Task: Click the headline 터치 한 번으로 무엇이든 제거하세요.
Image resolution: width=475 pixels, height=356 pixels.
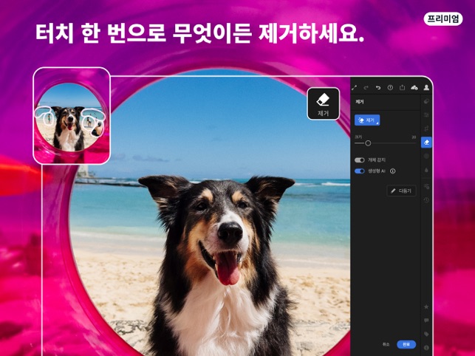Action: [x=200, y=32]
